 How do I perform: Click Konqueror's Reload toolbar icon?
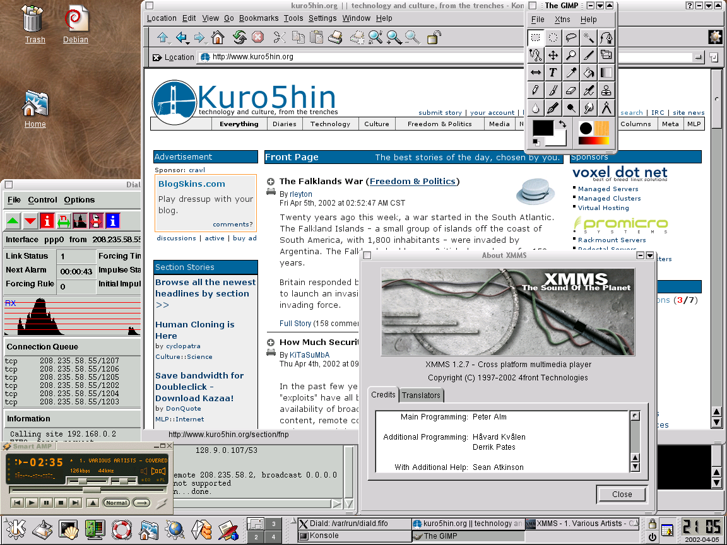239,37
